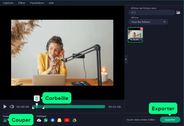Mute the audio with speaker icon
184x126 pixels.
click(12, 107)
